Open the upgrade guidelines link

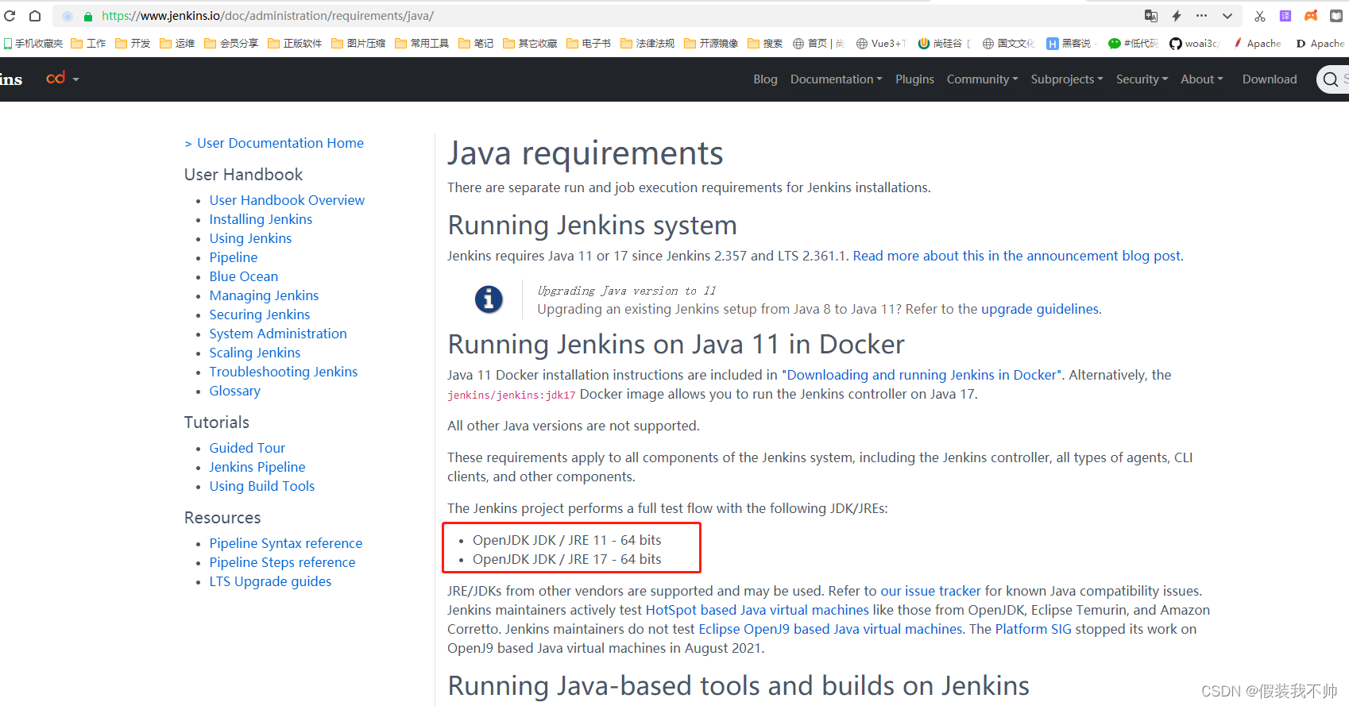coord(1040,309)
